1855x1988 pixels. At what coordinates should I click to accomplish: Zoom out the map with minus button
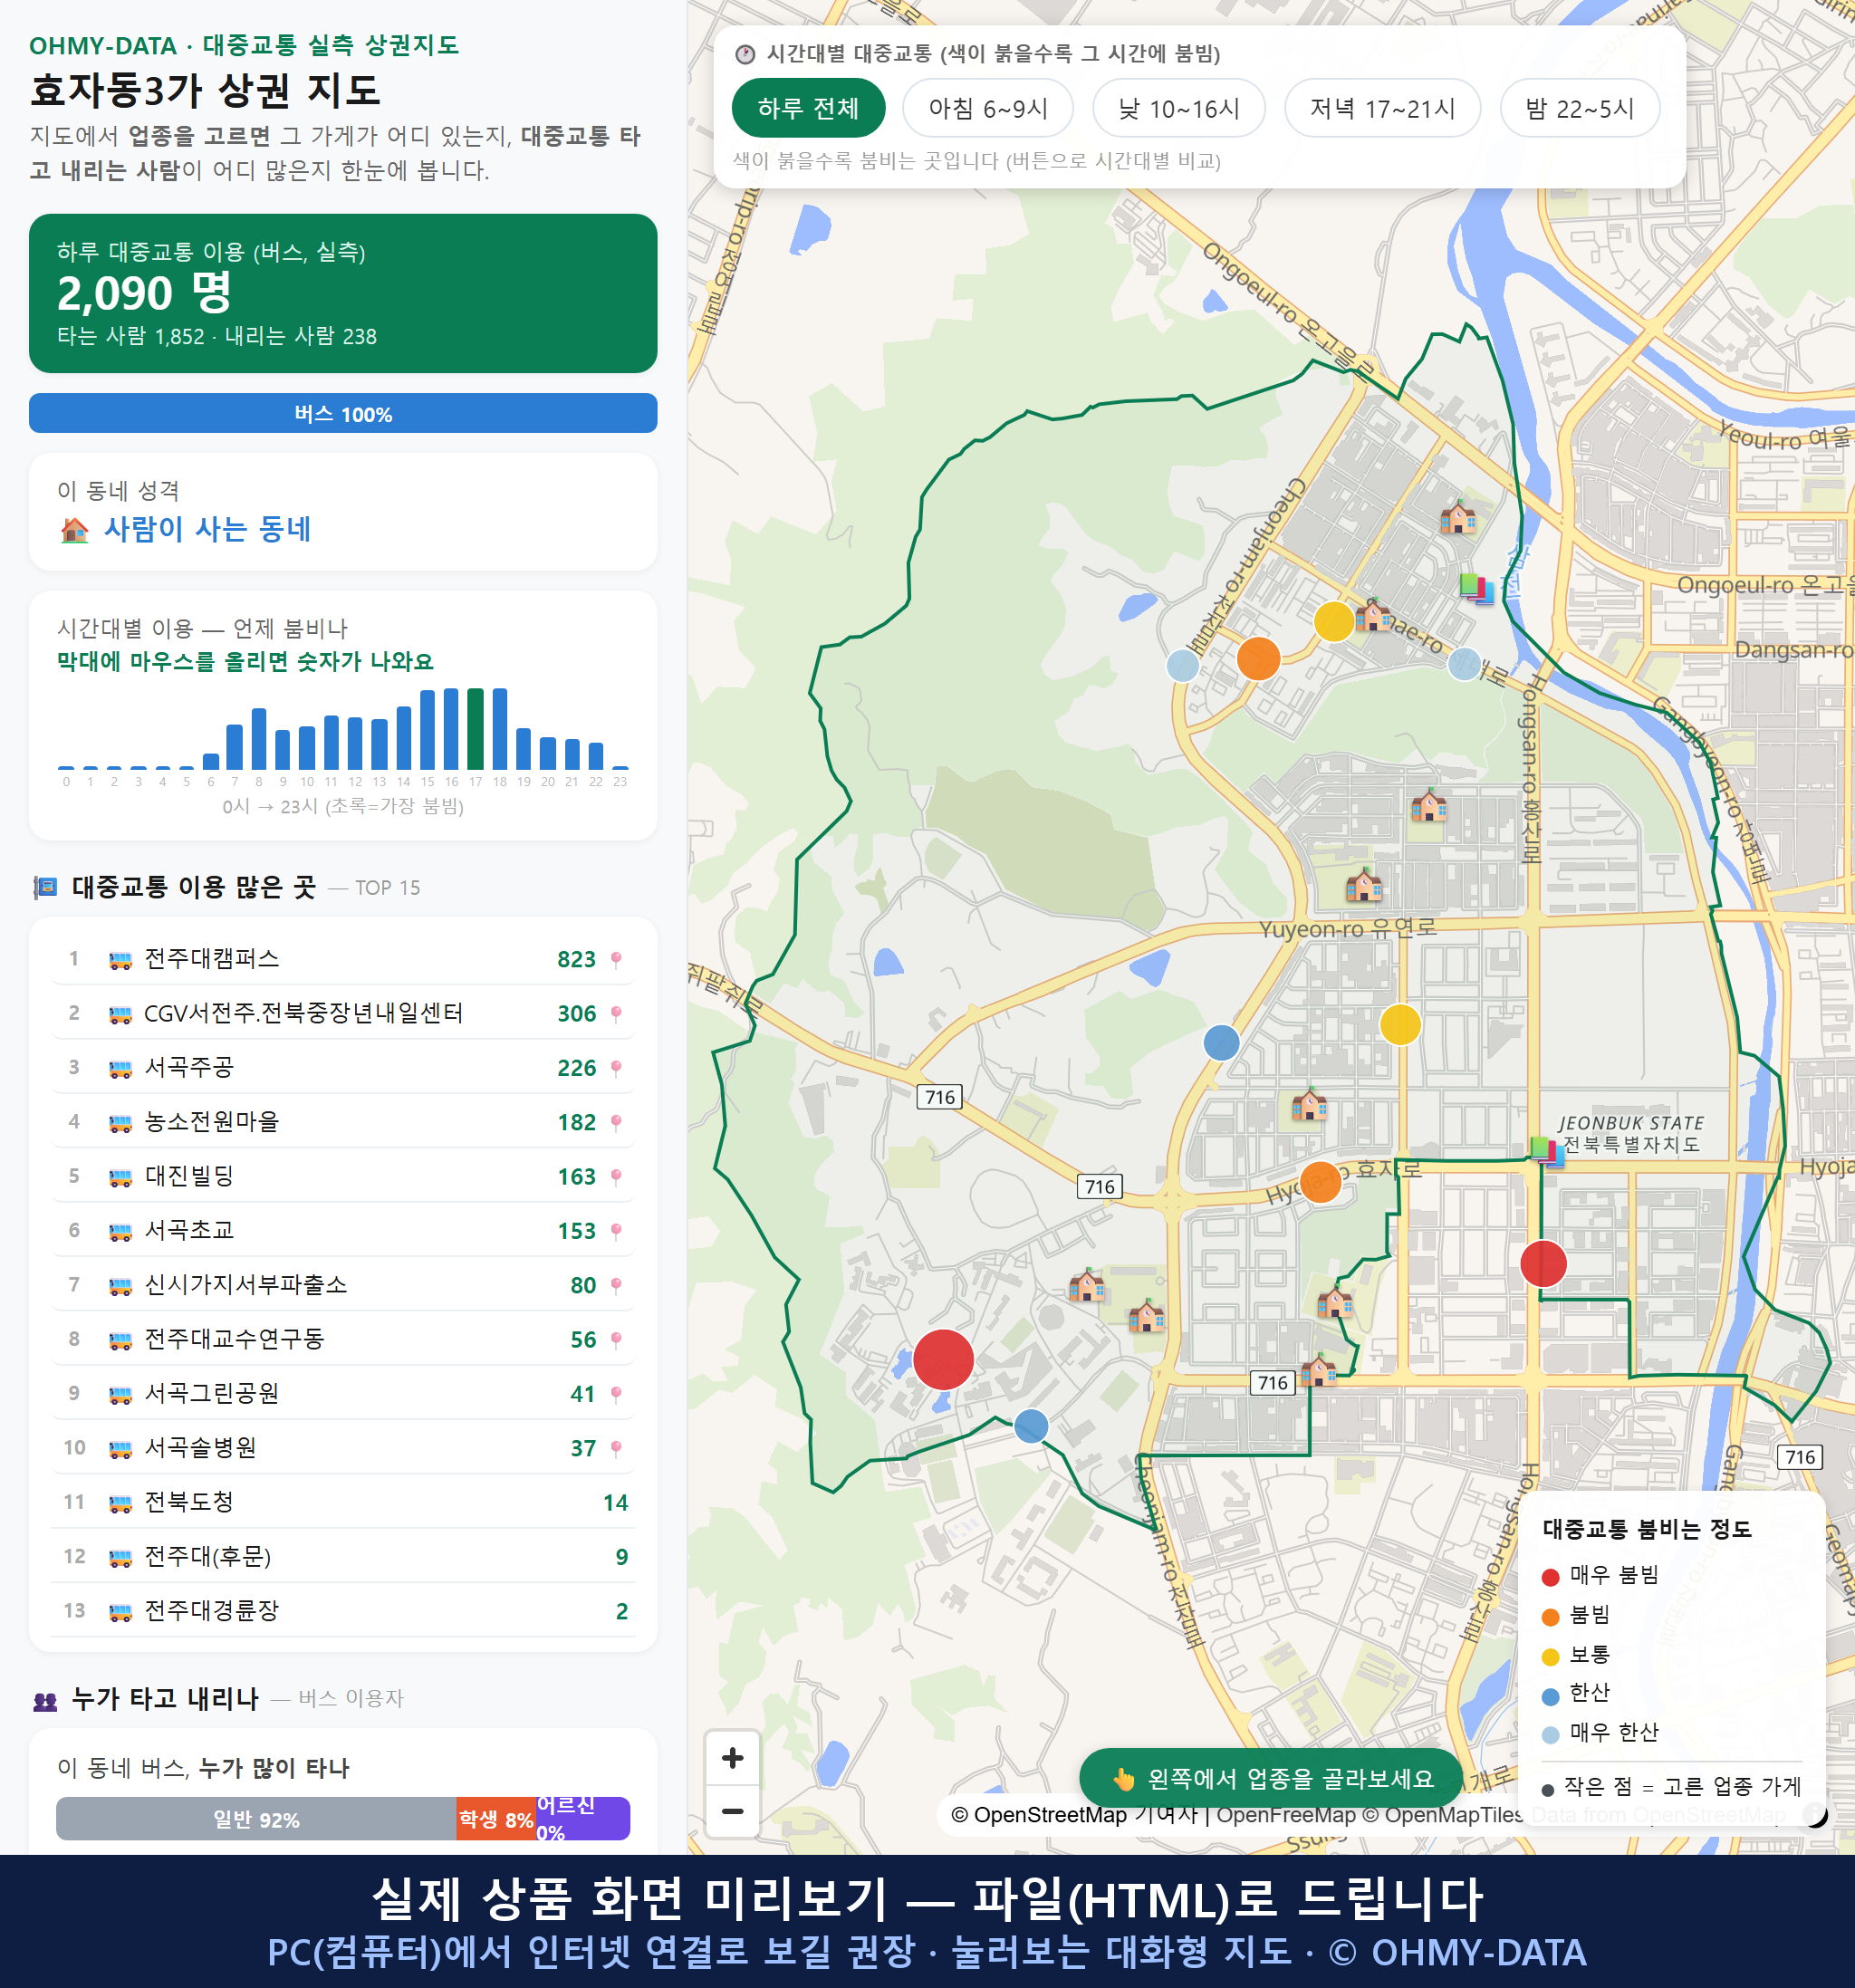[732, 1811]
